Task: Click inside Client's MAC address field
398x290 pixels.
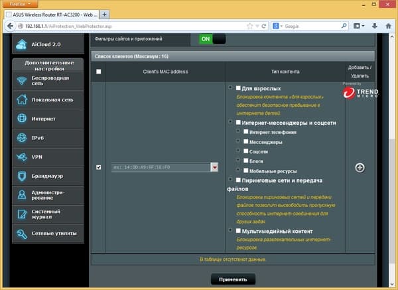Action: pos(161,167)
